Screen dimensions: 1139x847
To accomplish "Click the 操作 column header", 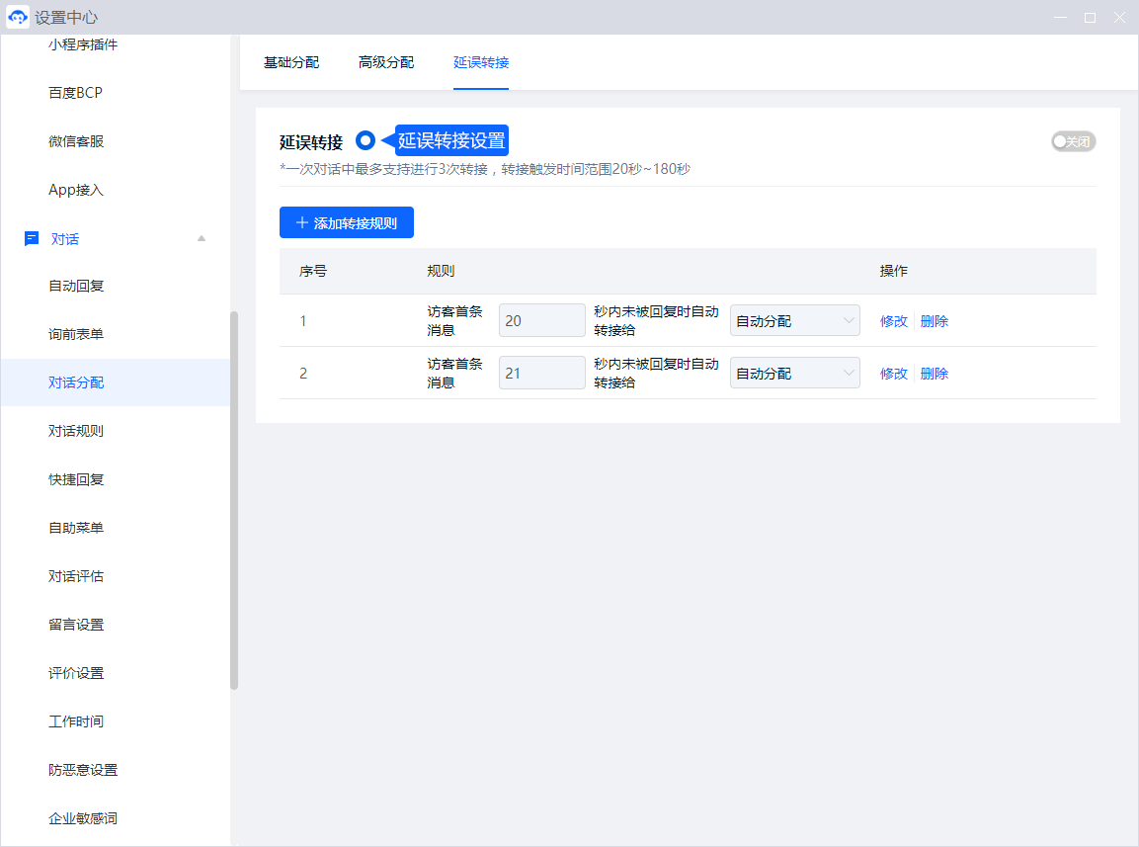I will 893,271.
